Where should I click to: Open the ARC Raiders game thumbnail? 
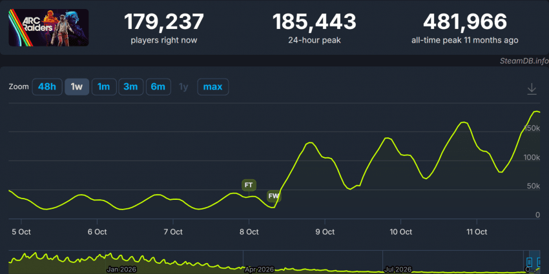[x=48, y=28]
